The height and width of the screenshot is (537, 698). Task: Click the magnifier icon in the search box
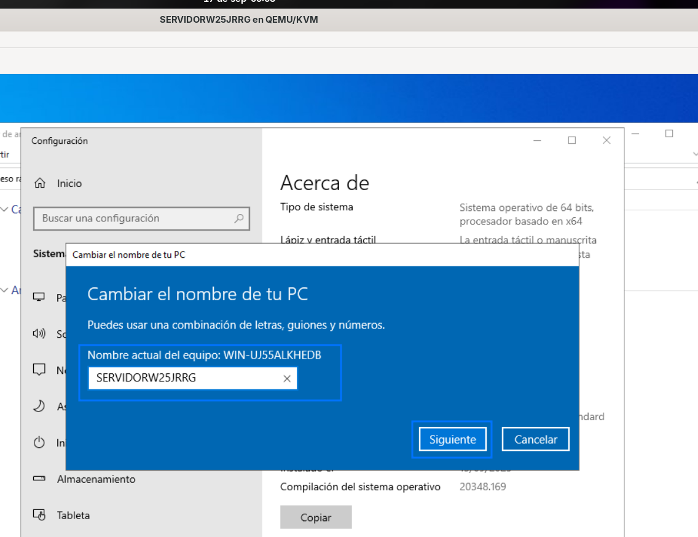pyautogui.click(x=239, y=218)
